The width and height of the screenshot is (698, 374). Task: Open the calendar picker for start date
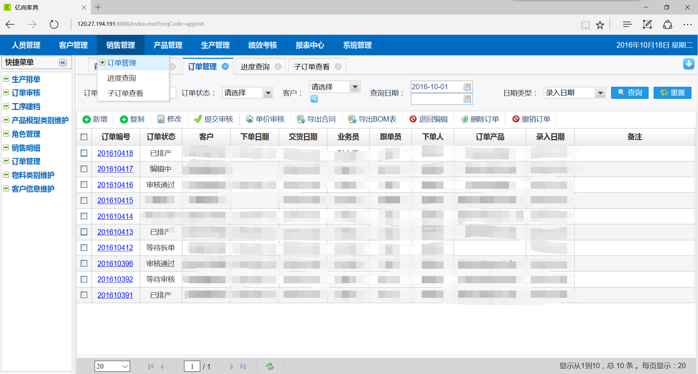click(x=467, y=87)
